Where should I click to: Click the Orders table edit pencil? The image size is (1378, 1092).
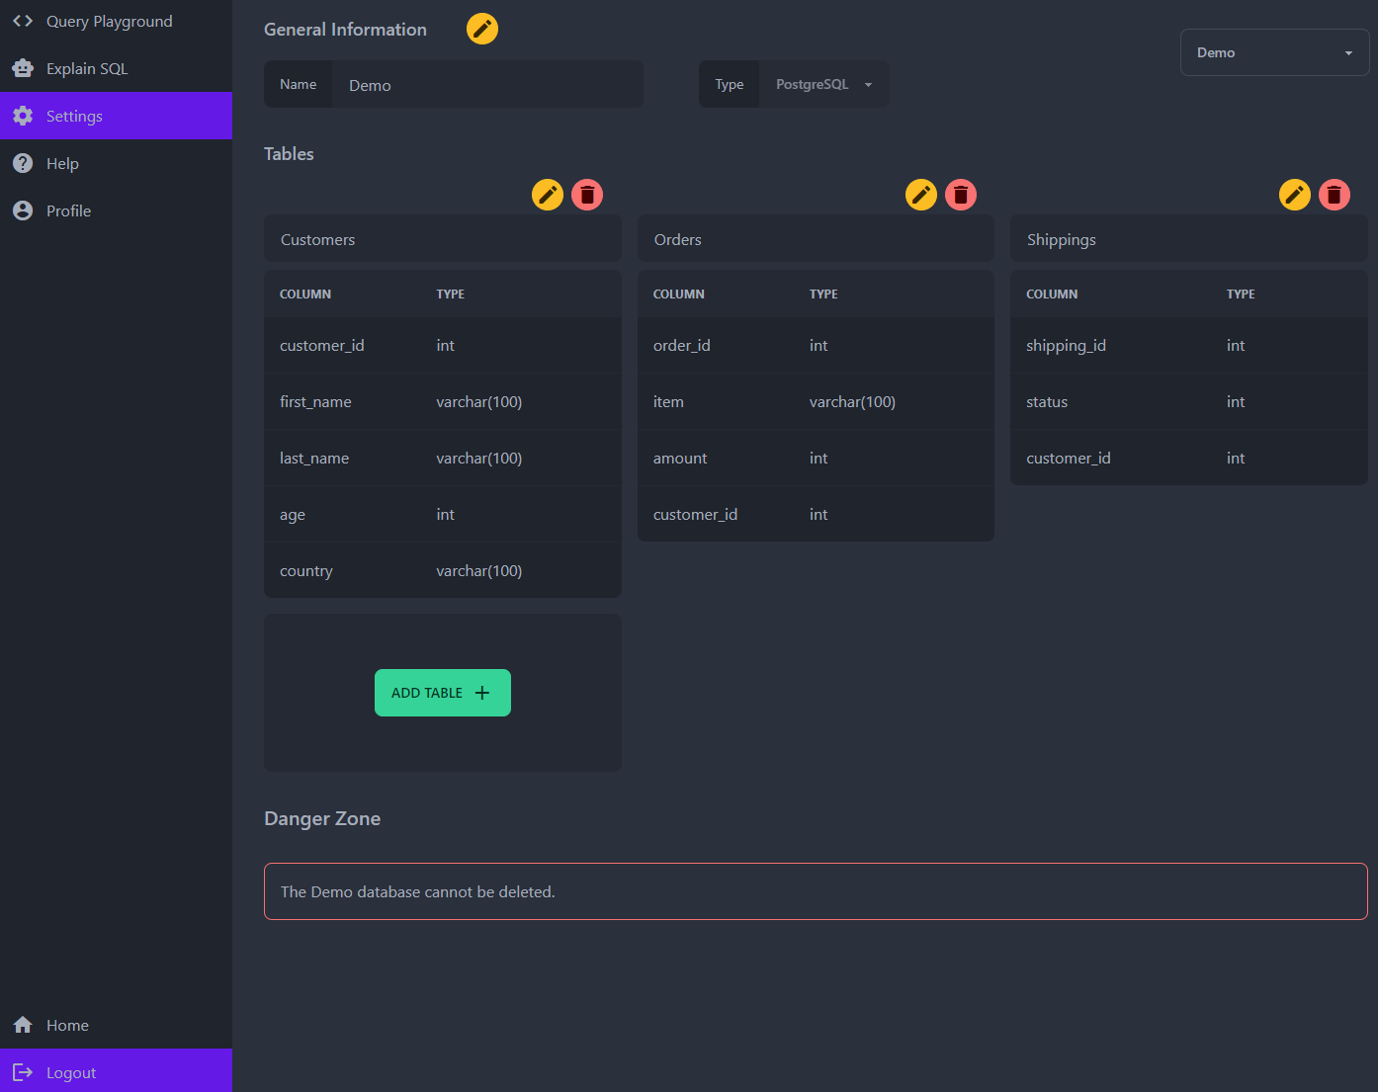pyautogui.click(x=921, y=195)
